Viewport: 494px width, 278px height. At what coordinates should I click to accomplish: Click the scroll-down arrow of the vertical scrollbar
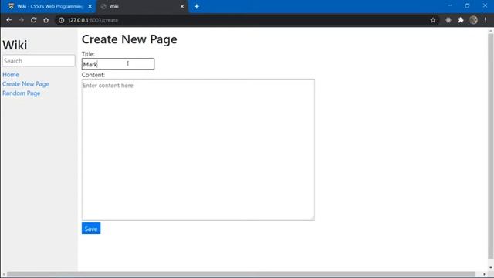pos(491,267)
